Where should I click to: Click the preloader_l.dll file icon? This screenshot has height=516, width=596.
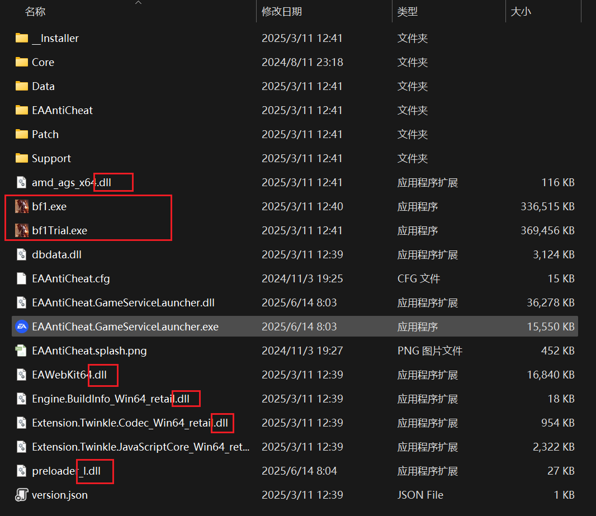22,471
